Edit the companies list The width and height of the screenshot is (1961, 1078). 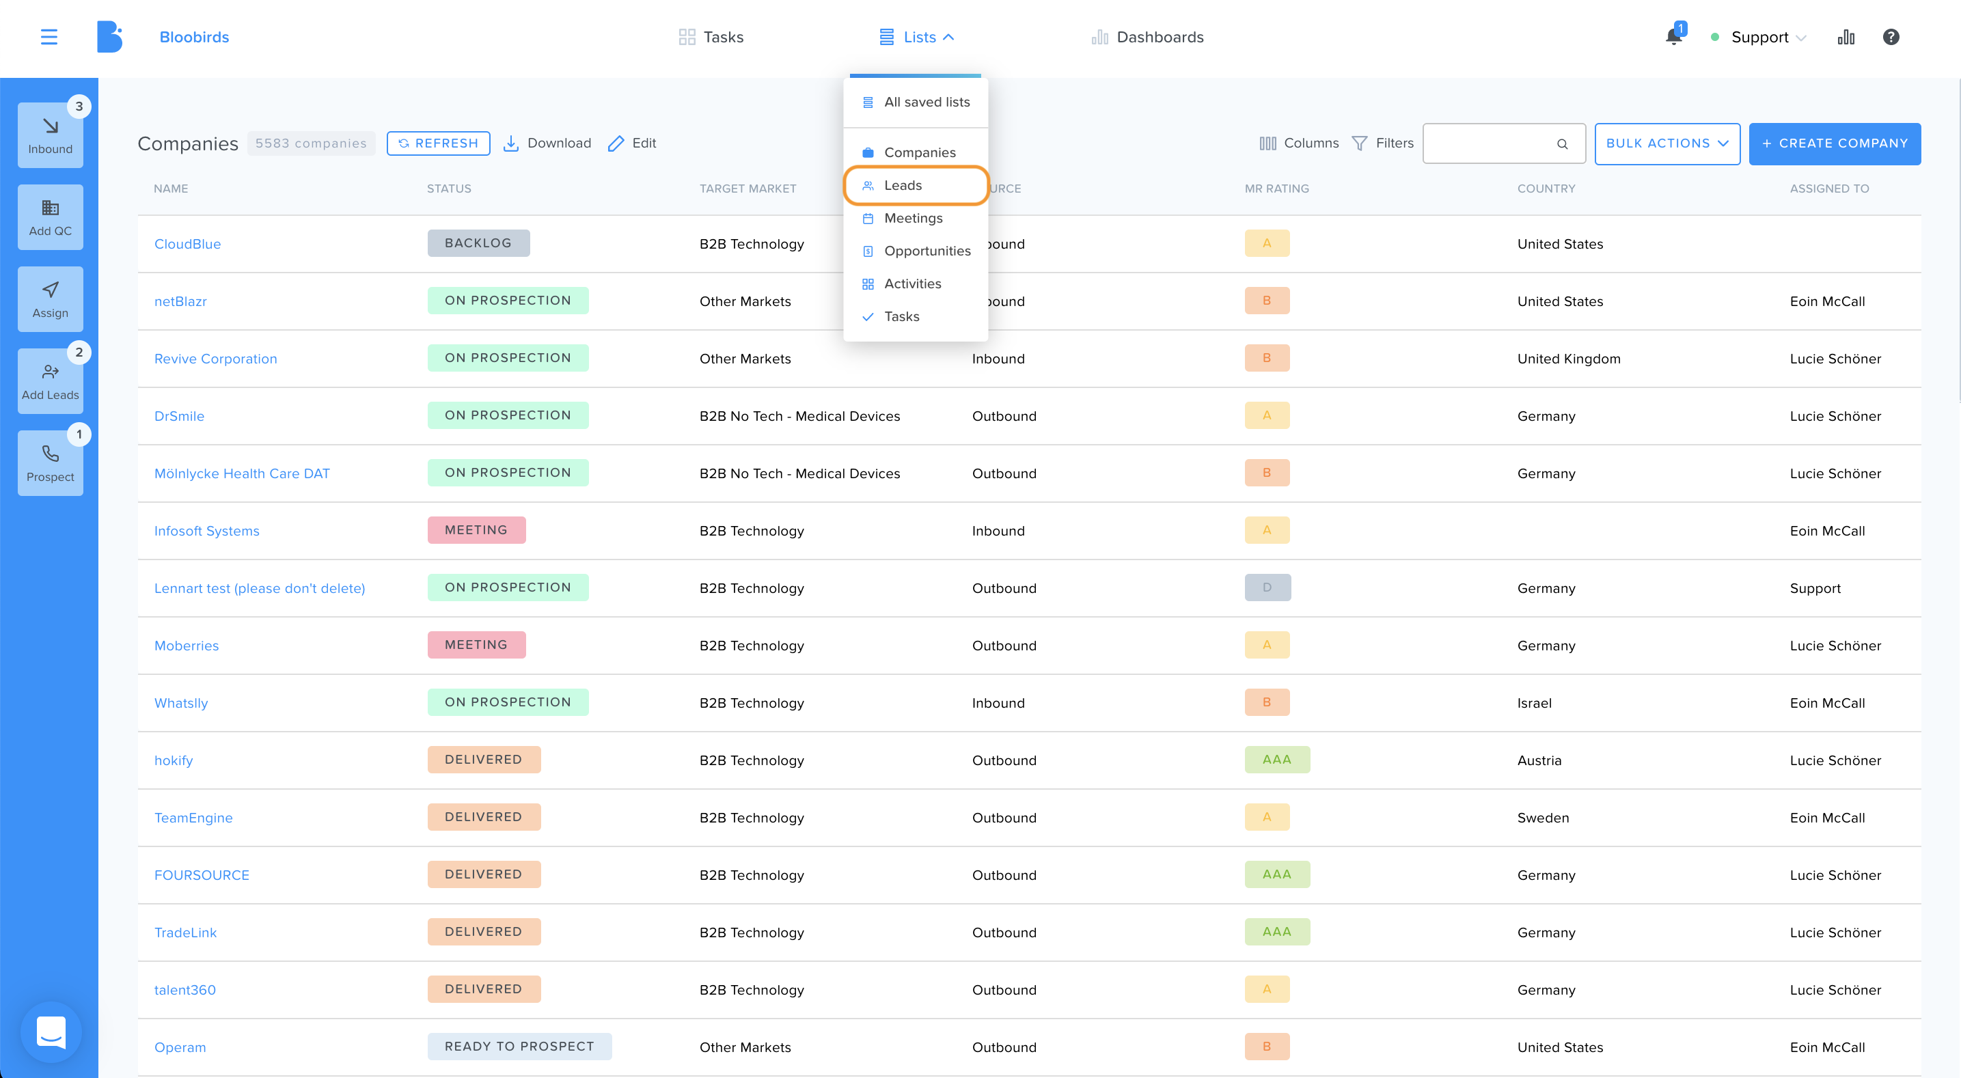tap(632, 143)
